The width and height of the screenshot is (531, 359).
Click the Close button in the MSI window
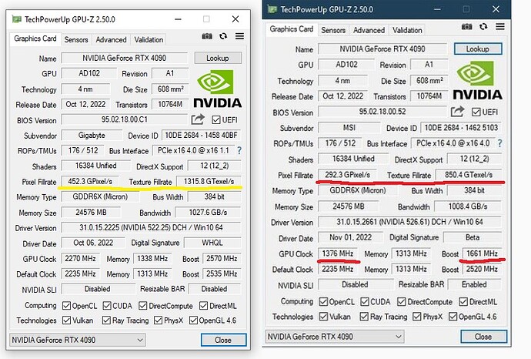[483, 337]
